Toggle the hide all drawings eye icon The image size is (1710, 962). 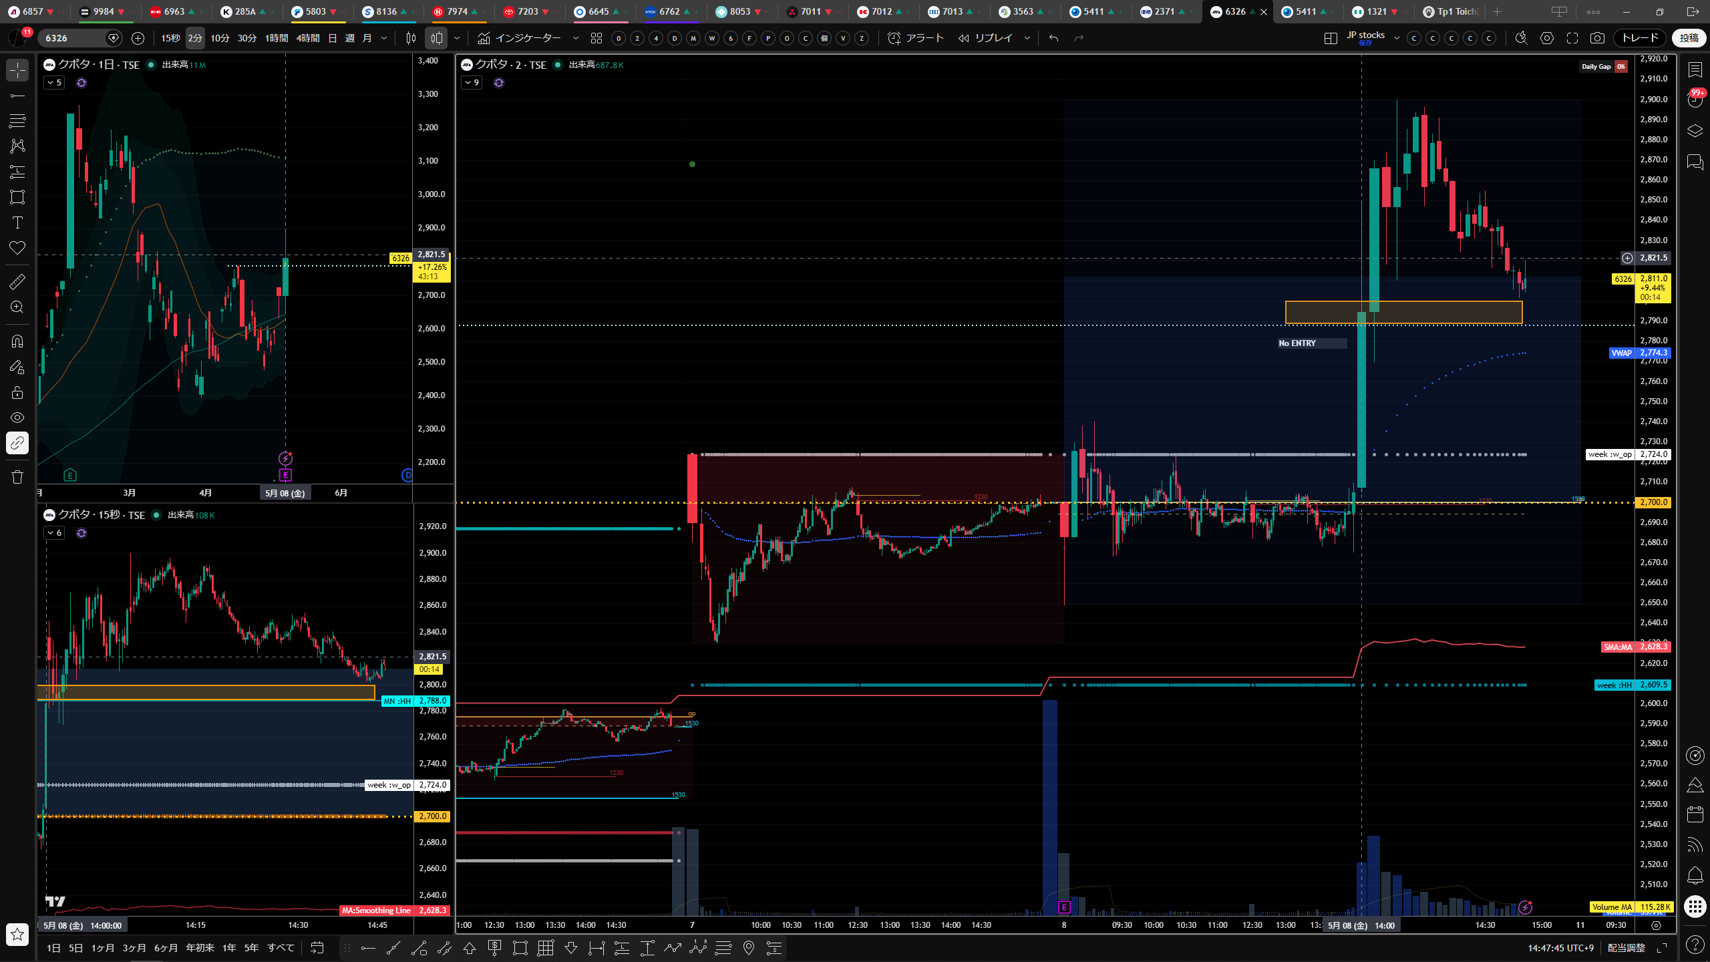(x=17, y=418)
